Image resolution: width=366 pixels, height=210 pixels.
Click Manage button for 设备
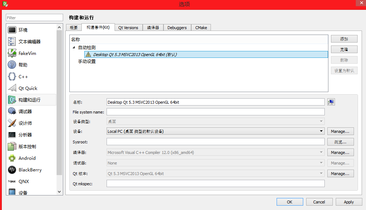tap(340, 131)
